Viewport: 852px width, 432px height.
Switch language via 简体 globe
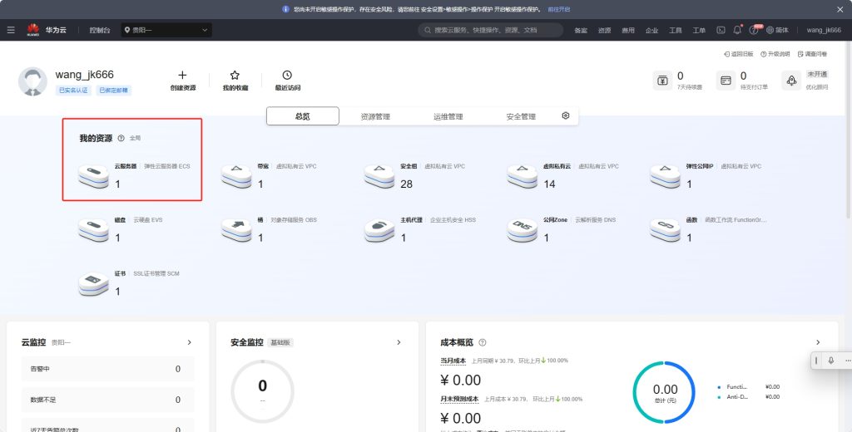coord(778,31)
